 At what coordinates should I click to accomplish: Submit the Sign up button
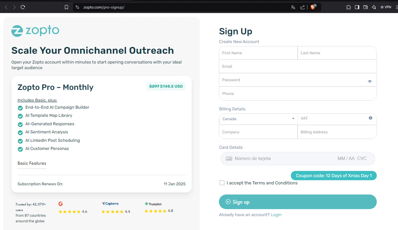tap(298, 202)
